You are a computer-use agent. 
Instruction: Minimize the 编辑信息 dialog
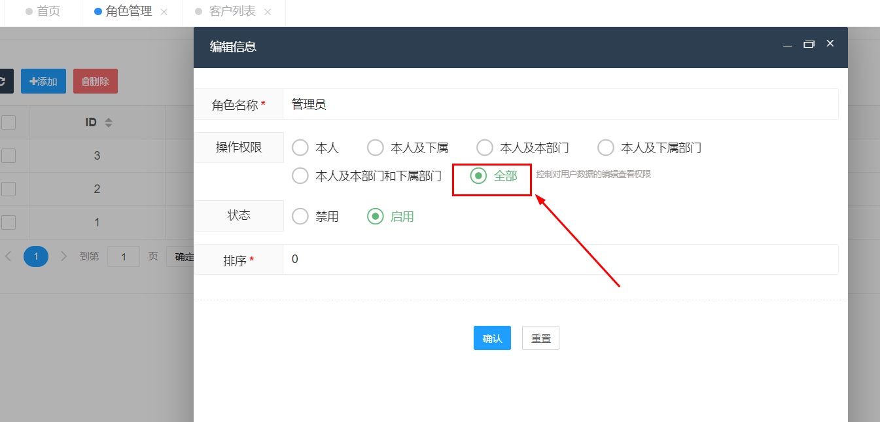pos(788,44)
